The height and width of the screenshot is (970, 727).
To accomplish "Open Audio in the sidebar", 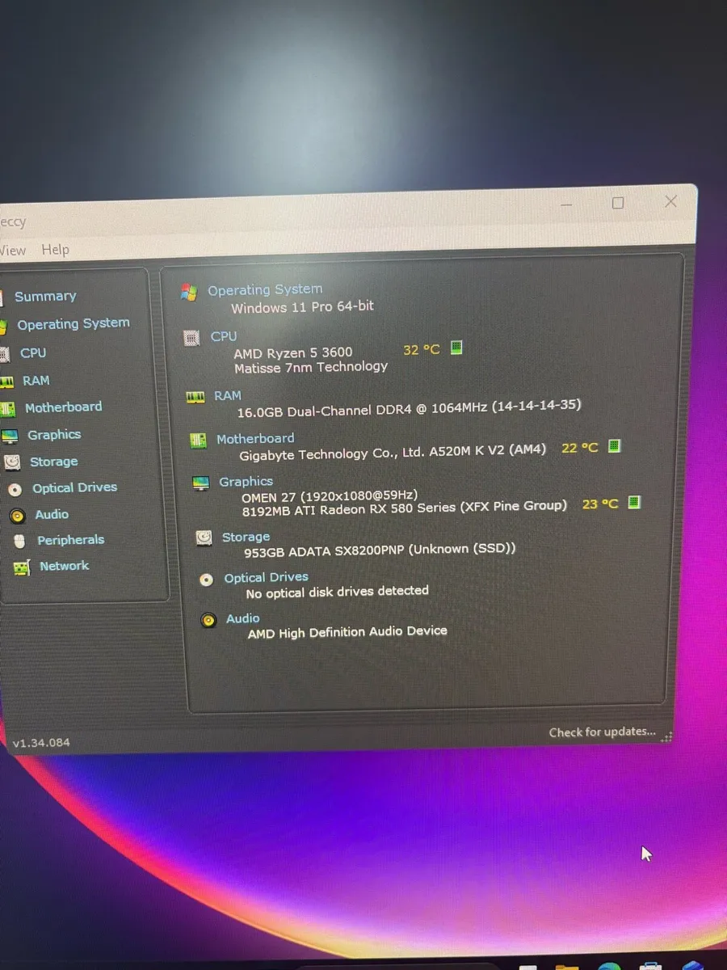I will pyautogui.click(x=52, y=515).
